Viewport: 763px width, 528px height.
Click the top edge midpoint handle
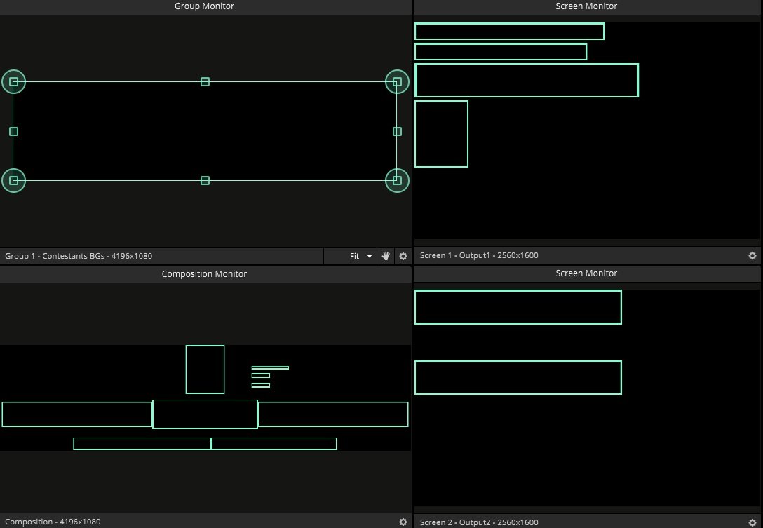click(x=205, y=82)
